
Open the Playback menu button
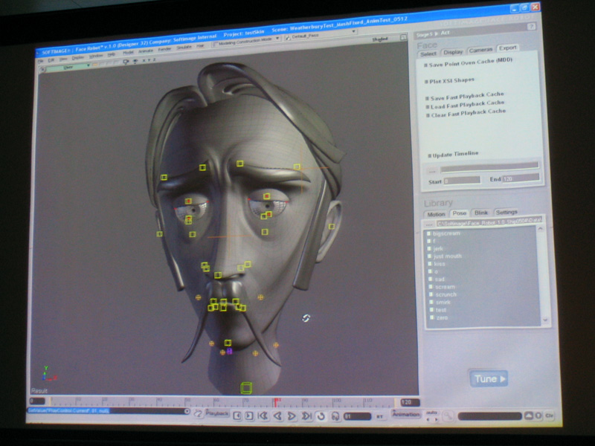coord(217,413)
